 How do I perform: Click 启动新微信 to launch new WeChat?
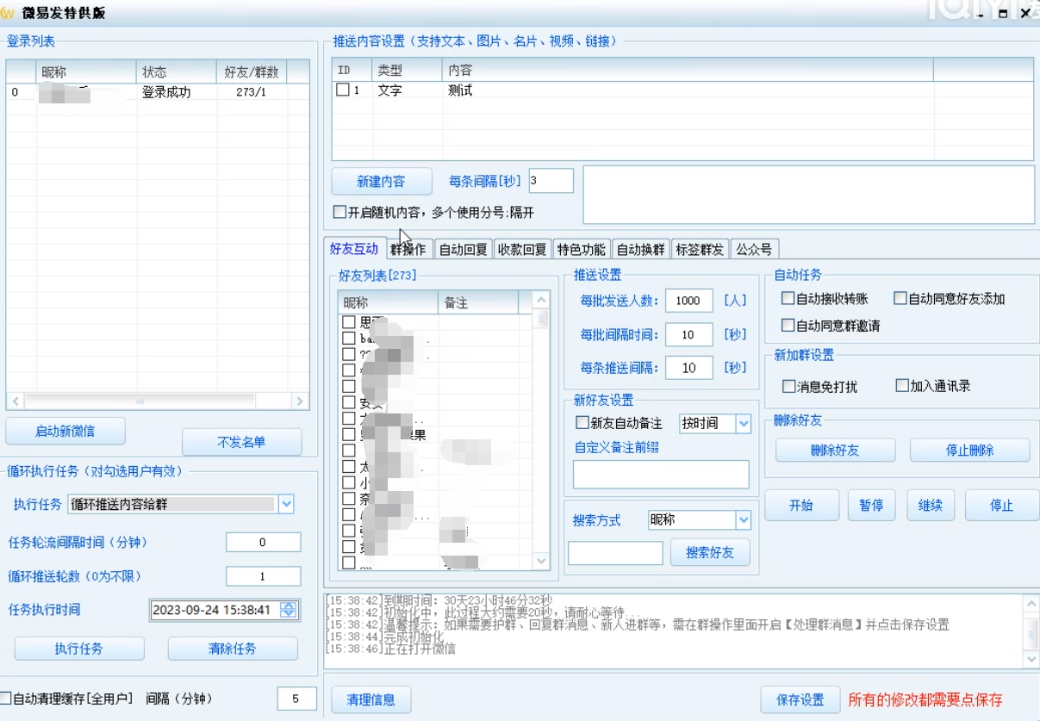click(66, 431)
